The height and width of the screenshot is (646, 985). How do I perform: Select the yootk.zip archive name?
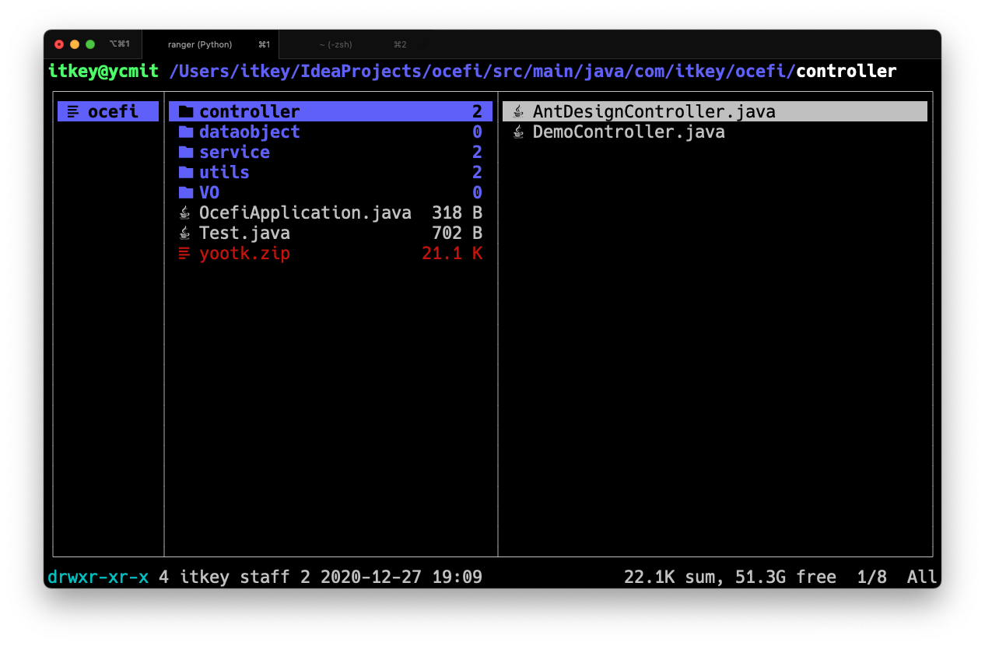pyautogui.click(x=244, y=253)
